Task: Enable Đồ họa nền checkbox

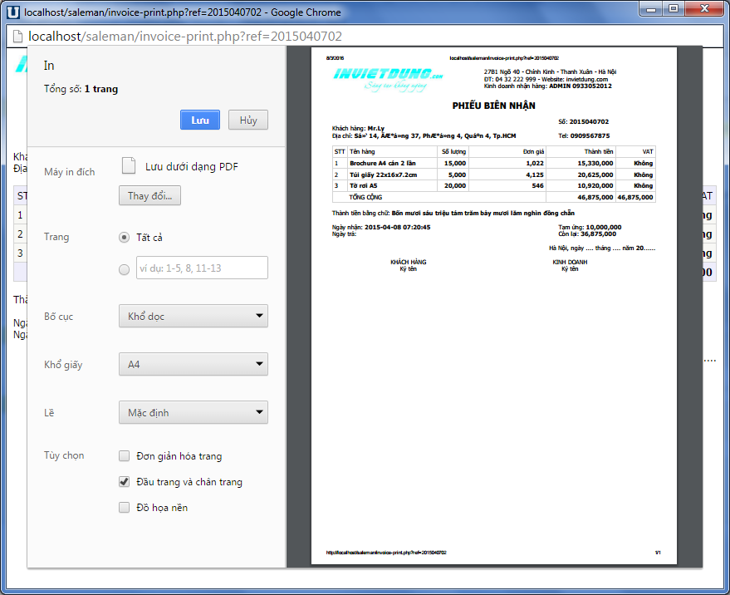Action: tap(125, 508)
